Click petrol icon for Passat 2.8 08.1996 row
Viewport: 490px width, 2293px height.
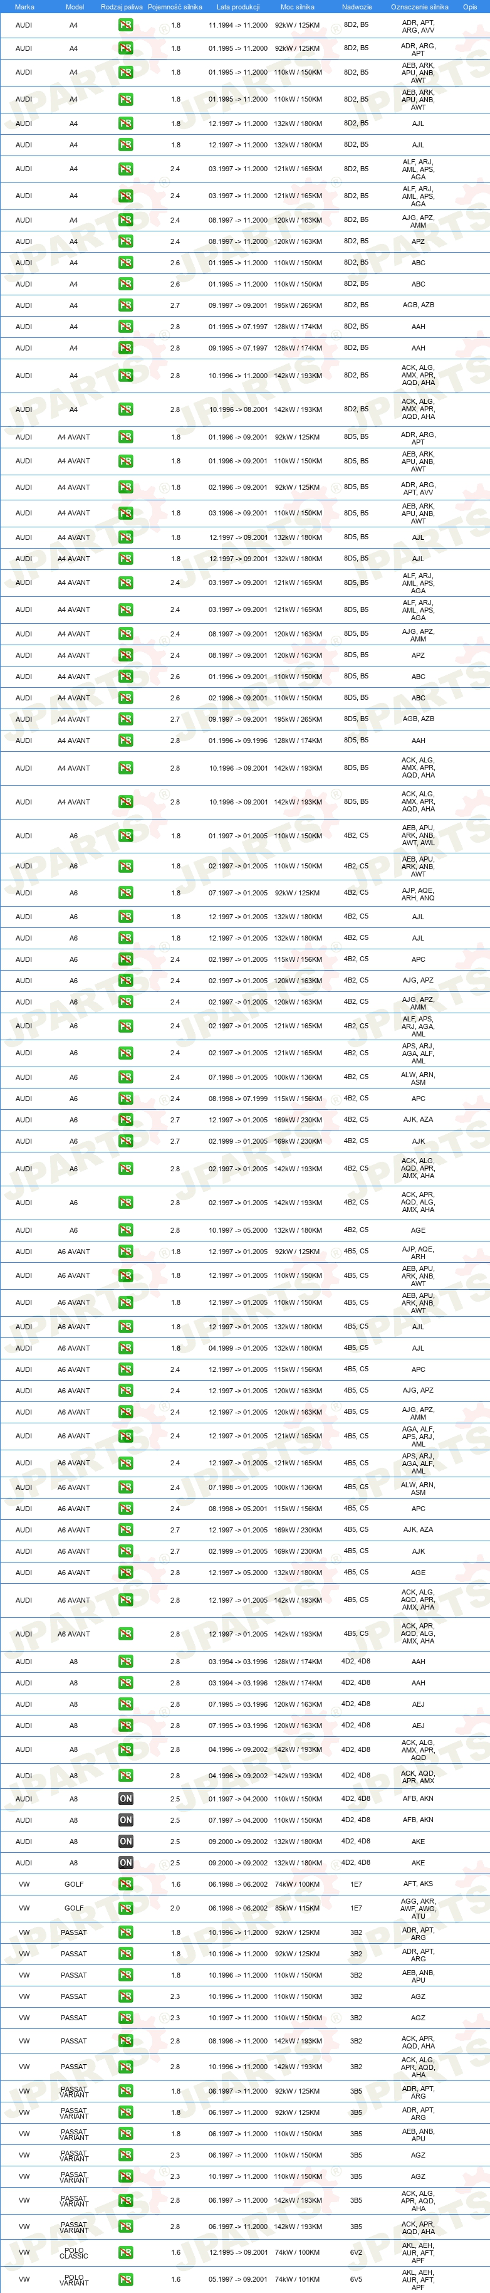tap(125, 2041)
